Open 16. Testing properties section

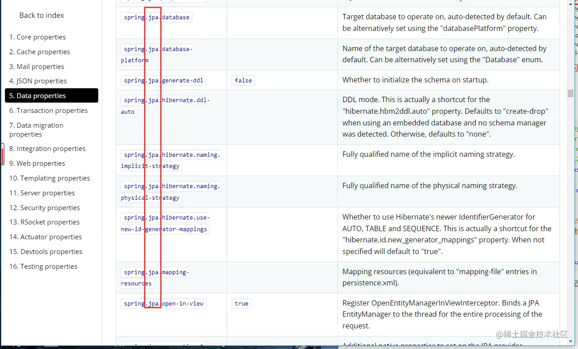44,267
